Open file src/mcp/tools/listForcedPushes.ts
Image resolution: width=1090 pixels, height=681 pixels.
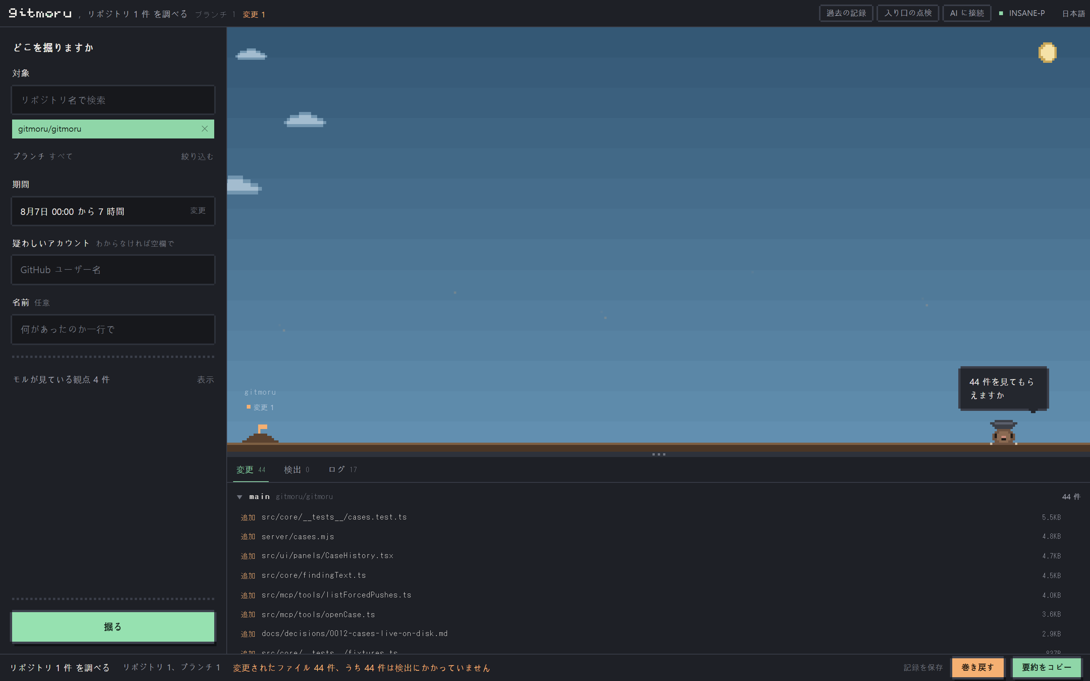[336, 595]
